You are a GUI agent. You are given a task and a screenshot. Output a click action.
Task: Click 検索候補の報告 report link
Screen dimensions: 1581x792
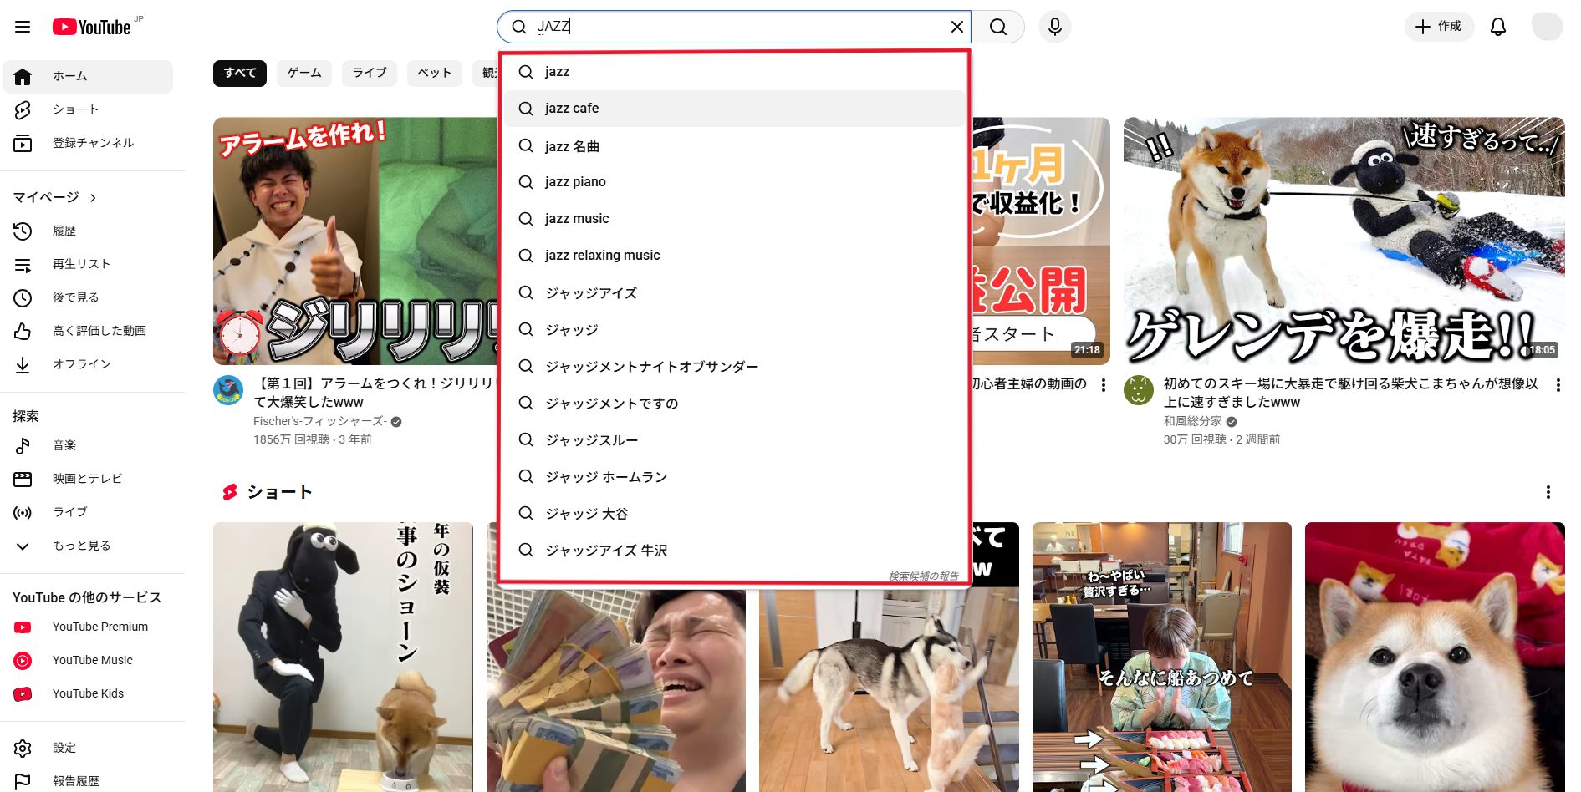click(x=923, y=576)
